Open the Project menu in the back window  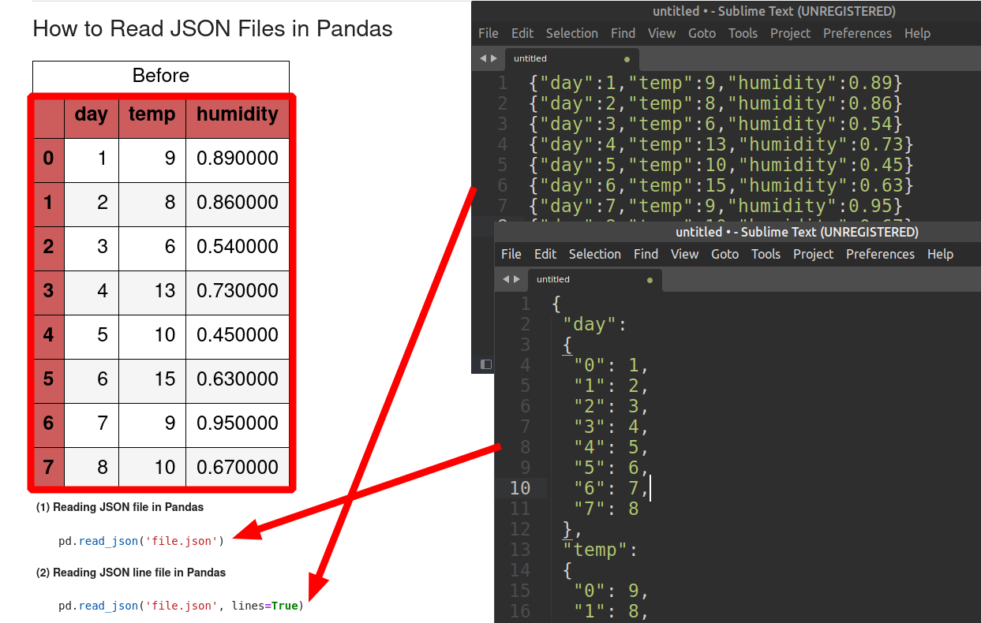click(790, 33)
